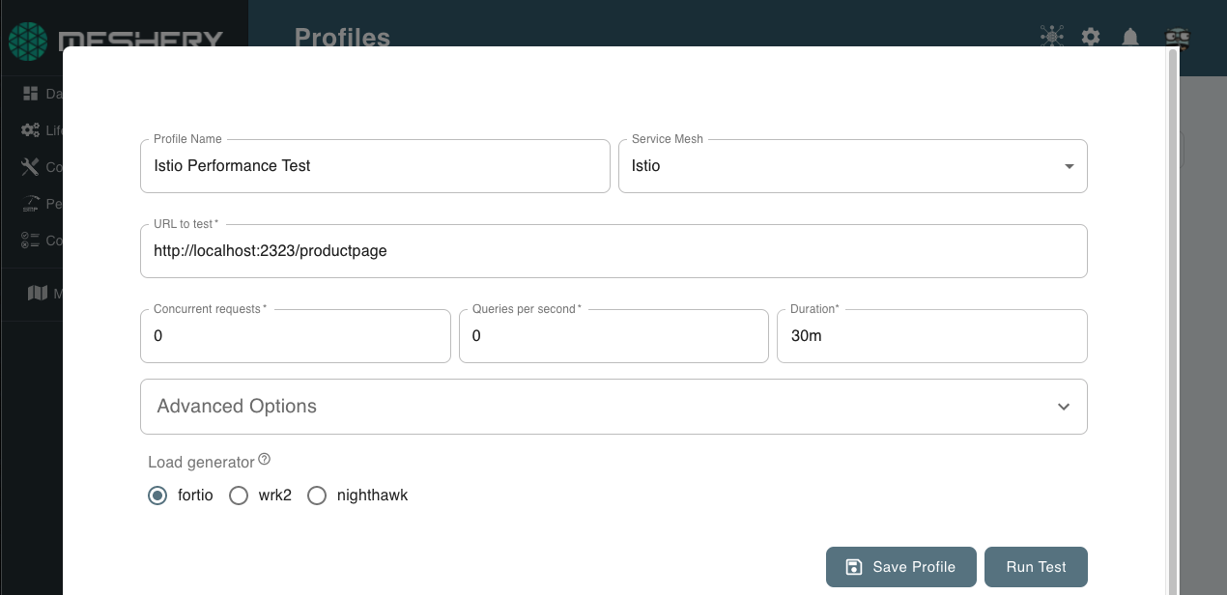
Task: Expand the Advanced Options section
Action: [x=613, y=407]
